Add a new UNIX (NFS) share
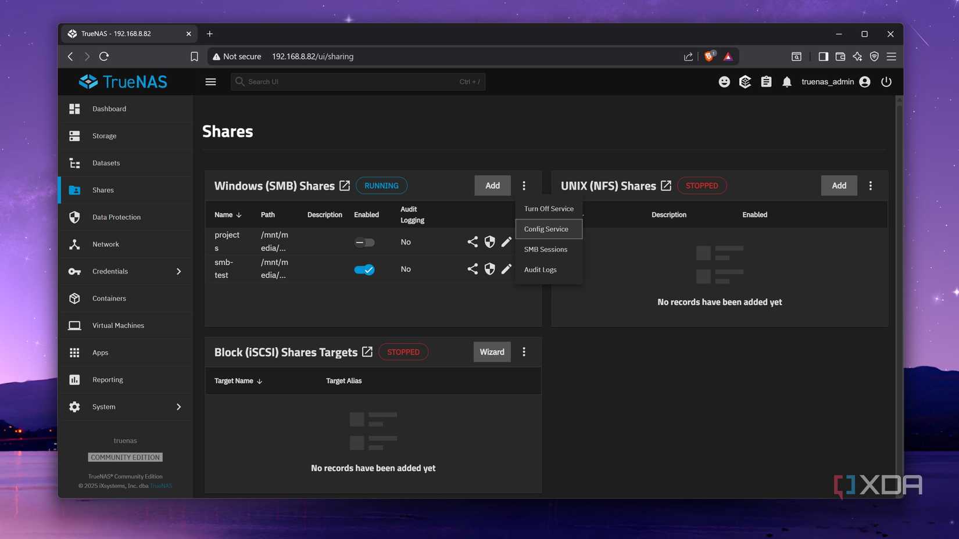959x539 pixels. (x=839, y=185)
